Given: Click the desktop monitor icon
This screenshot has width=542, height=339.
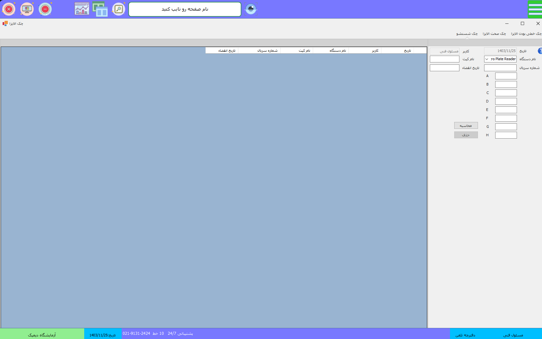Looking at the screenshot, I should click(x=27, y=9).
